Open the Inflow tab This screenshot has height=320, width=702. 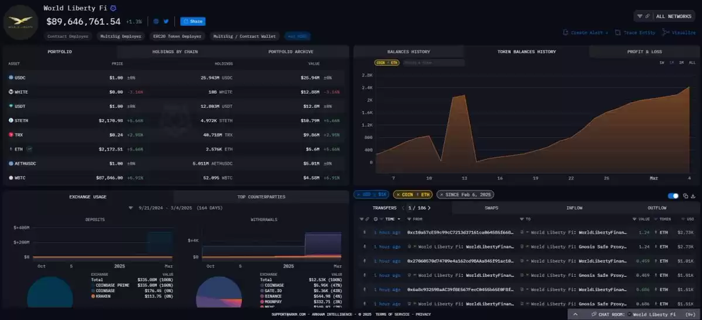coord(574,208)
